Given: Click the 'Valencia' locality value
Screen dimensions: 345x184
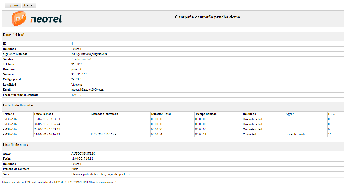Looking at the screenshot, I should coord(76,85).
